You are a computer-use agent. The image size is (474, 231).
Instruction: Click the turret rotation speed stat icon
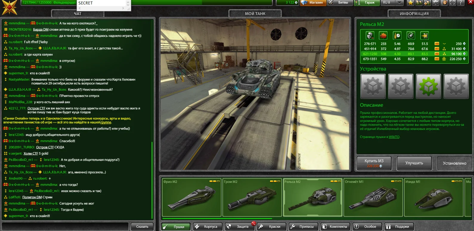[x=411, y=36]
